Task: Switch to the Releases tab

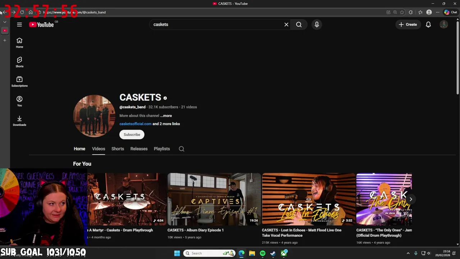Action: (x=139, y=149)
